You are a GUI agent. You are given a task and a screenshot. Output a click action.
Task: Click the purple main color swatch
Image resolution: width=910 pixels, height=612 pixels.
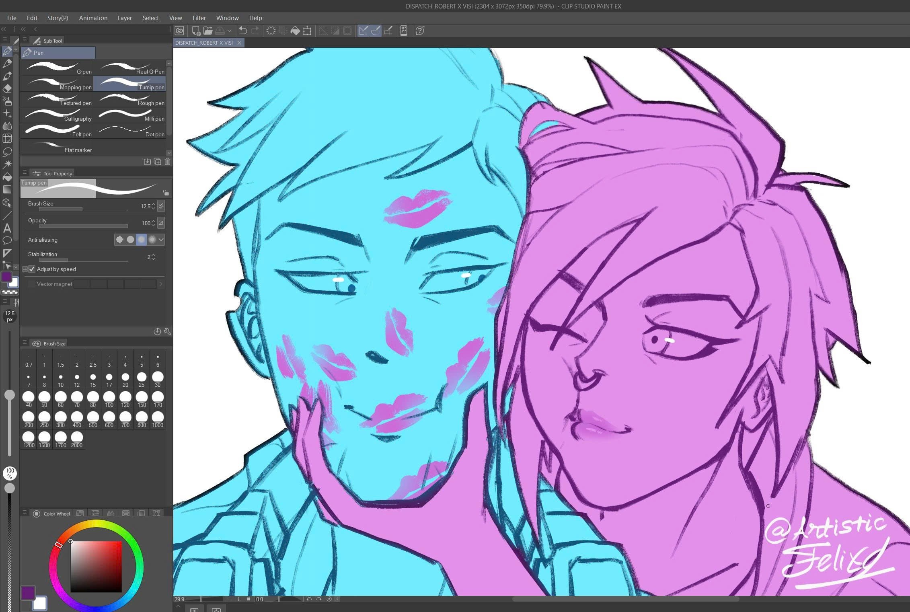[27, 592]
